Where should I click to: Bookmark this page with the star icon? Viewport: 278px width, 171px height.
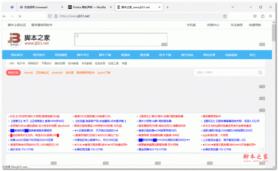225,16
